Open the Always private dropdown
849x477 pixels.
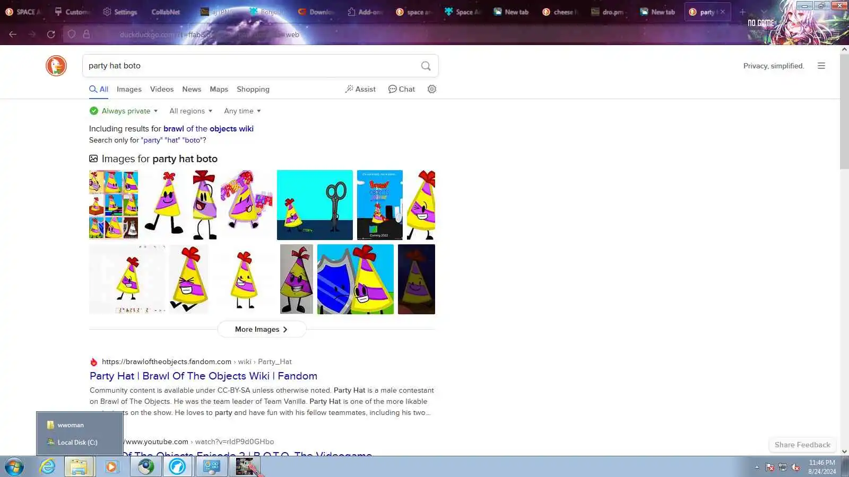(x=124, y=111)
